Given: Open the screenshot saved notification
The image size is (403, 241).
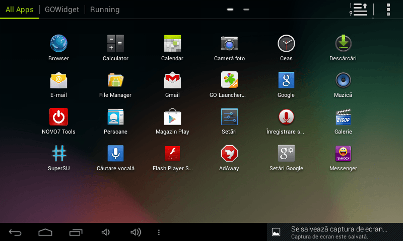Looking at the screenshot, I should (x=335, y=232).
